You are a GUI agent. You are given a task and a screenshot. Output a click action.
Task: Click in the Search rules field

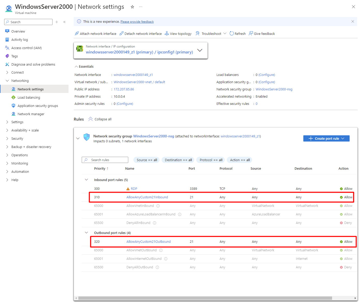click(x=105, y=160)
